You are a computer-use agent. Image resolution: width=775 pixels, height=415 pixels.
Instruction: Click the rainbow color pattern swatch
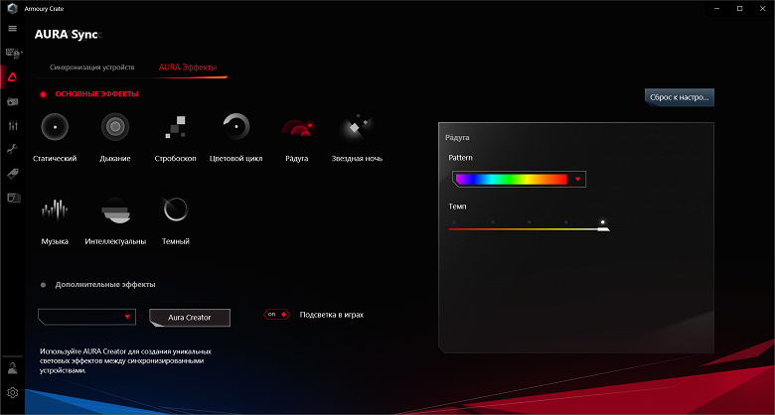click(511, 180)
